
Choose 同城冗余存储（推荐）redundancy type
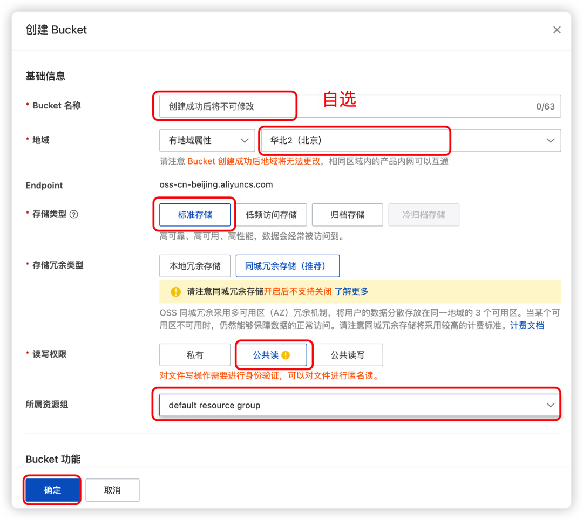[x=288, y=265]
